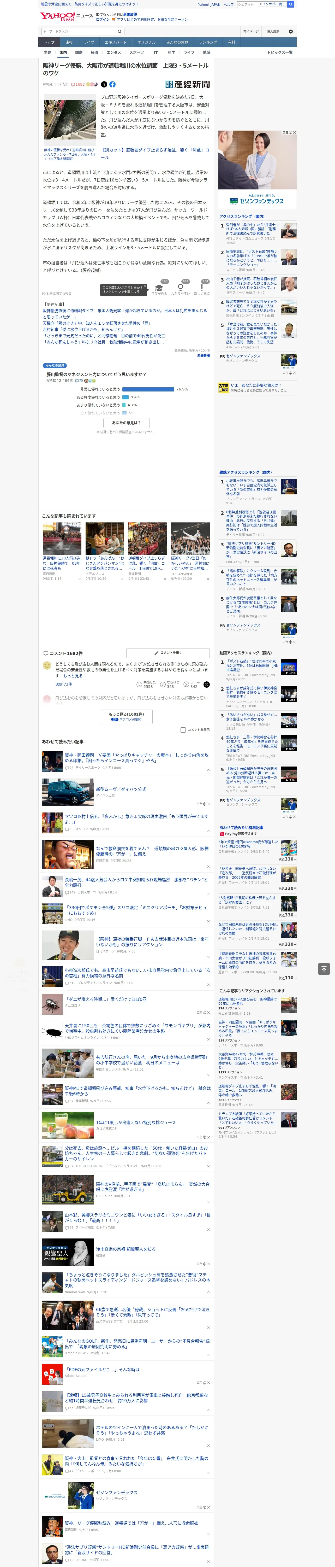Open the ヘルプ link at top

point(229,4)
